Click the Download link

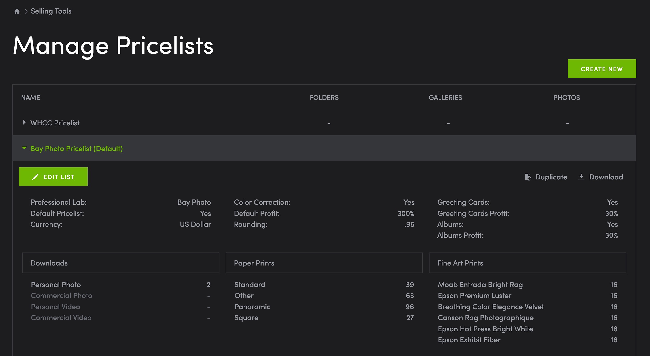pos(600,177)
